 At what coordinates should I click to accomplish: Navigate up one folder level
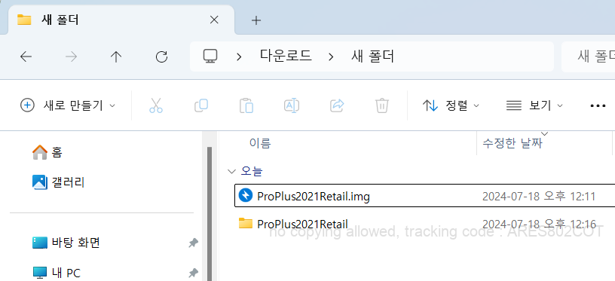tap(116, 57)
